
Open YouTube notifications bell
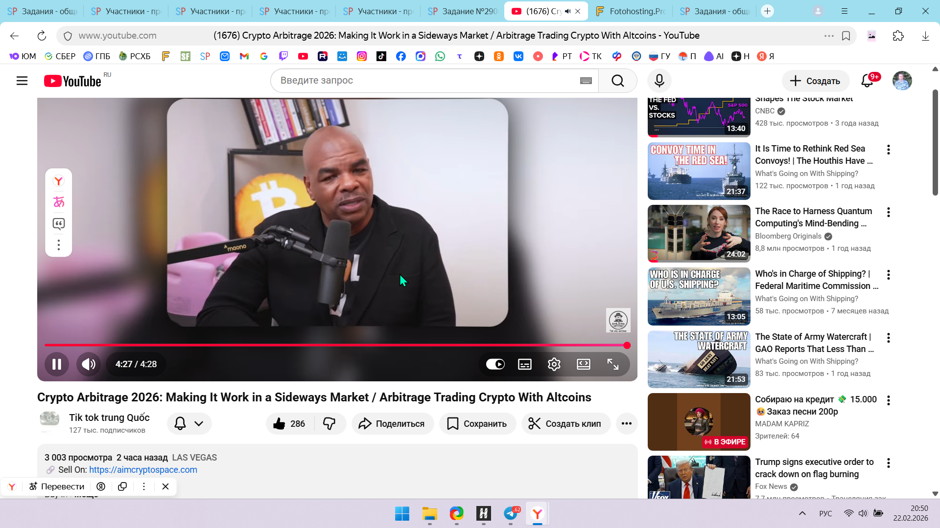point(867,81)
